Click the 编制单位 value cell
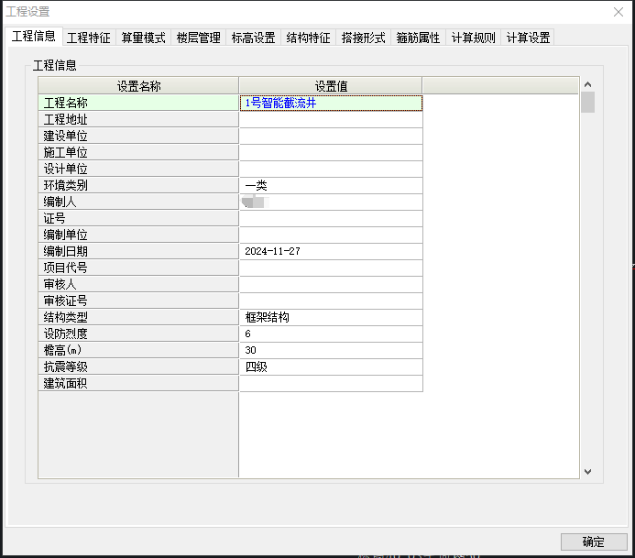This screenshot has width=635, height=558. [331, 235]
